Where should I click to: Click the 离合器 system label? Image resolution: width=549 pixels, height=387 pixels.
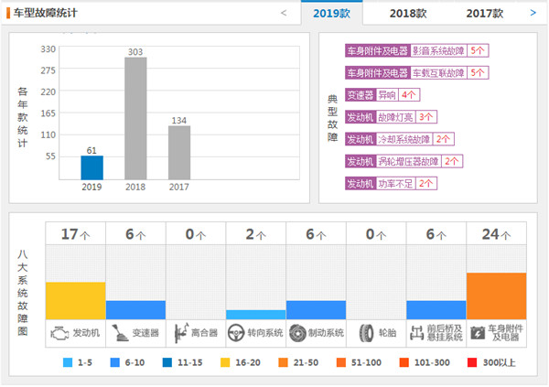tap(204, 333)
